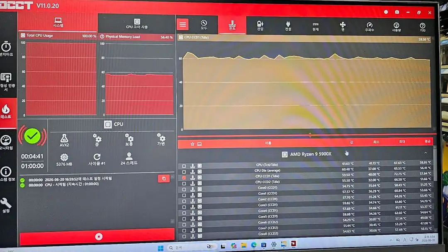448x252 pixels.
Task: Click the chip icon in the Core3 (CCD1) row
Action: (x=200, y=207)
